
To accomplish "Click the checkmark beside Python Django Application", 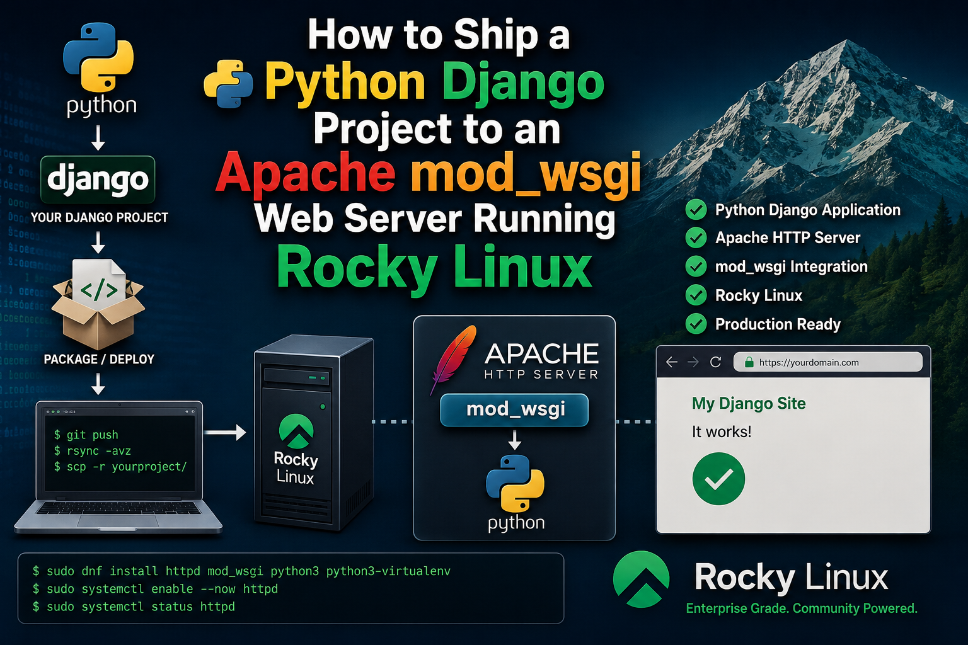I will point(696,210).
